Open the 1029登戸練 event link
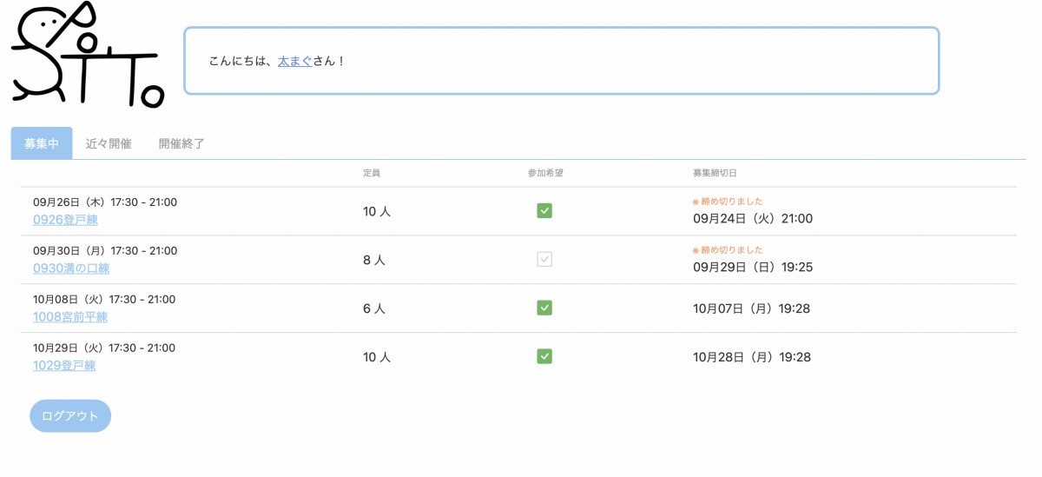This screenshot has height=477, width=1042. point(64,366)
